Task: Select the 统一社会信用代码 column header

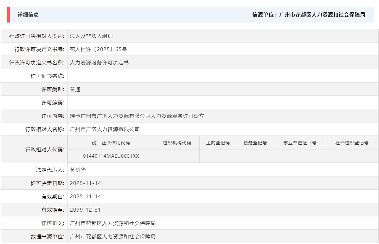Action: click(111, 142)
